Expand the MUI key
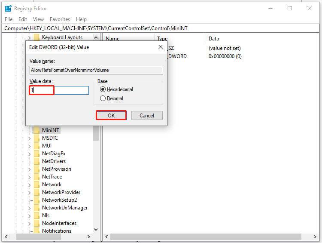Viewport: 322px width, 243px height. (x=29, y=146)
